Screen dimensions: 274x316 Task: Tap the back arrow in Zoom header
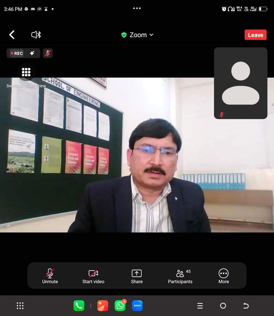click(12, 35)
